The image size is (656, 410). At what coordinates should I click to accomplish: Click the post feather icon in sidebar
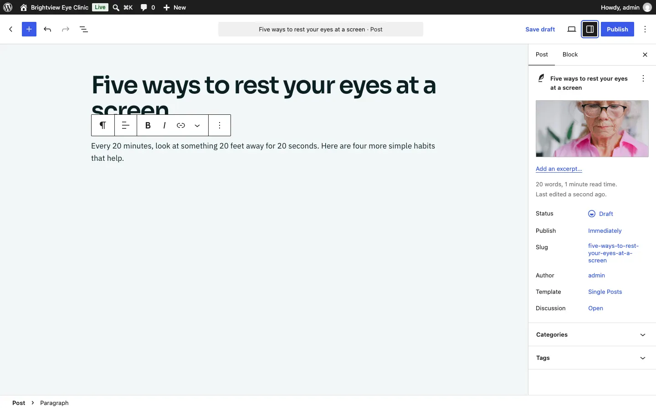point(541,78)
